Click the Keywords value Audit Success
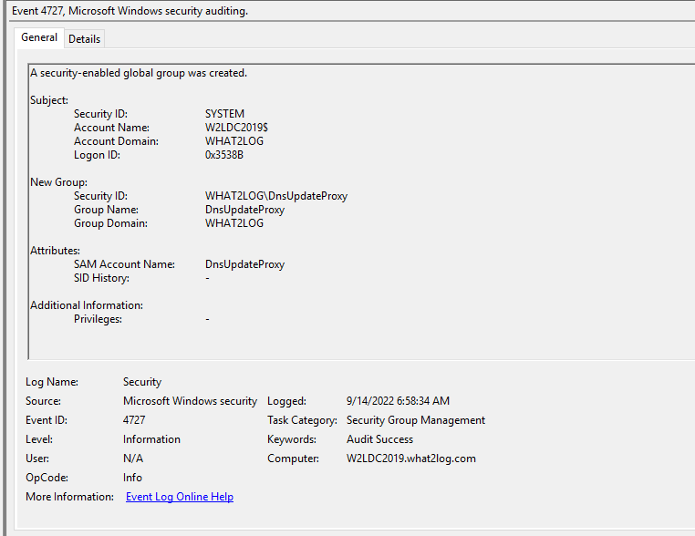695x536 pixels. (x=379, y=439)
